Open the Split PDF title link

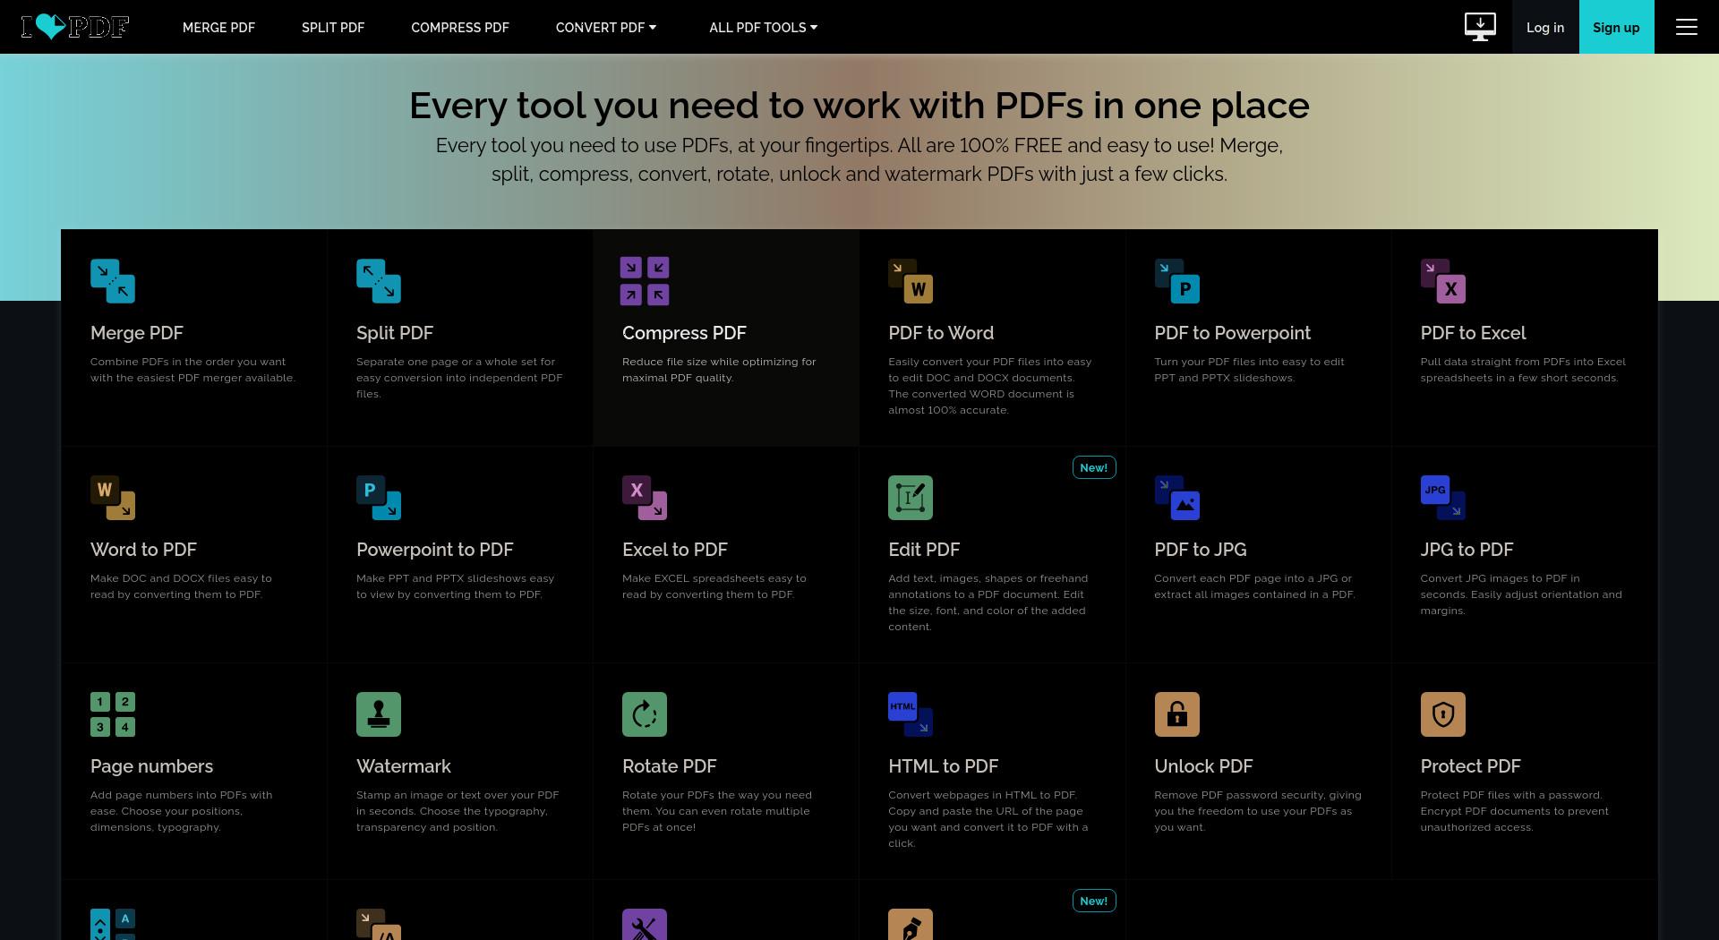395,333
